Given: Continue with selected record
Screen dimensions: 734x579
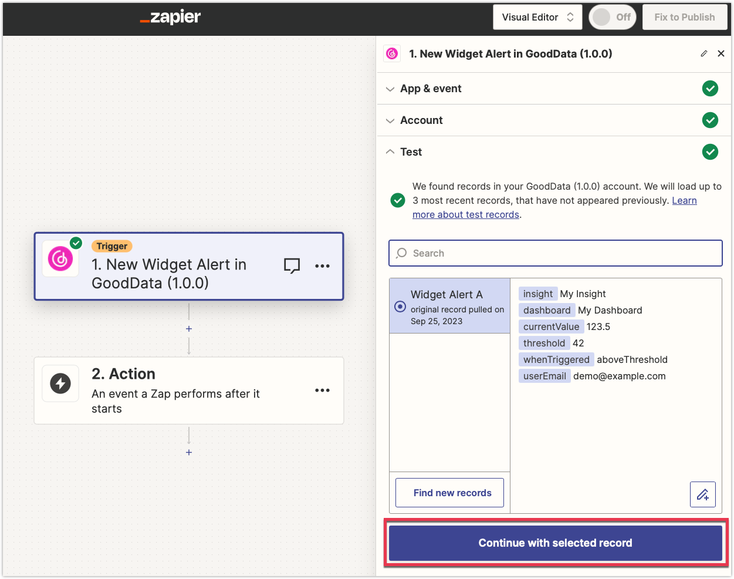Looking at the screenshot, I should [555, 543].
